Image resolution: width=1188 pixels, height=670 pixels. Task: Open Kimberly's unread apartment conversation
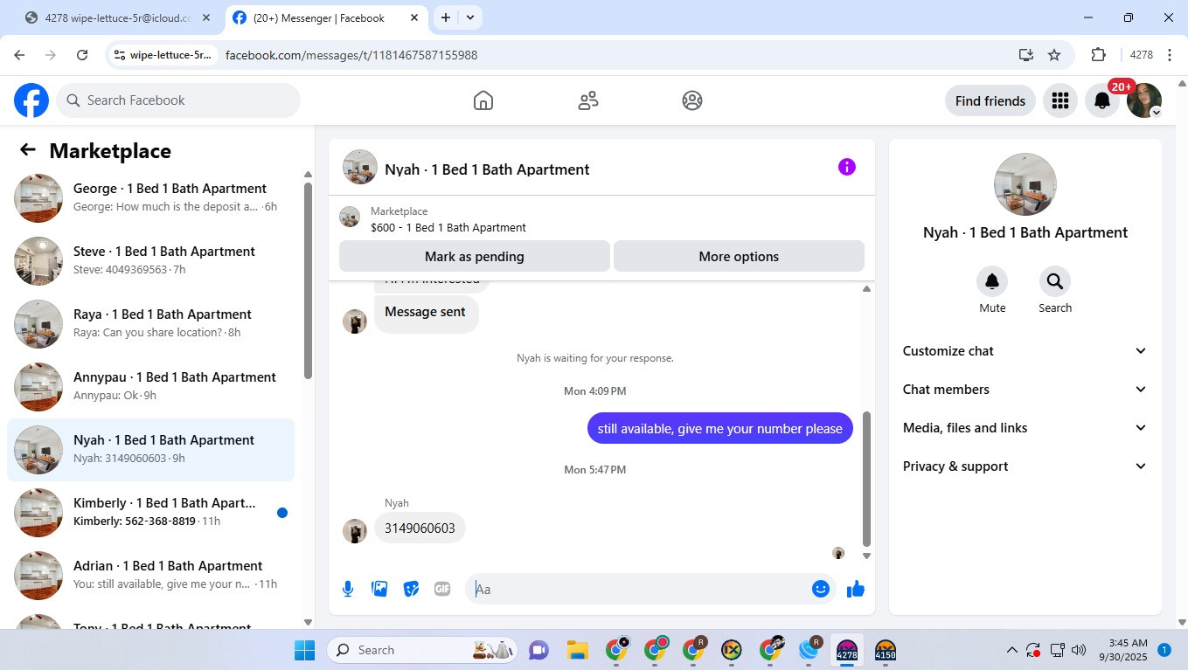click(x=150, y=513)
